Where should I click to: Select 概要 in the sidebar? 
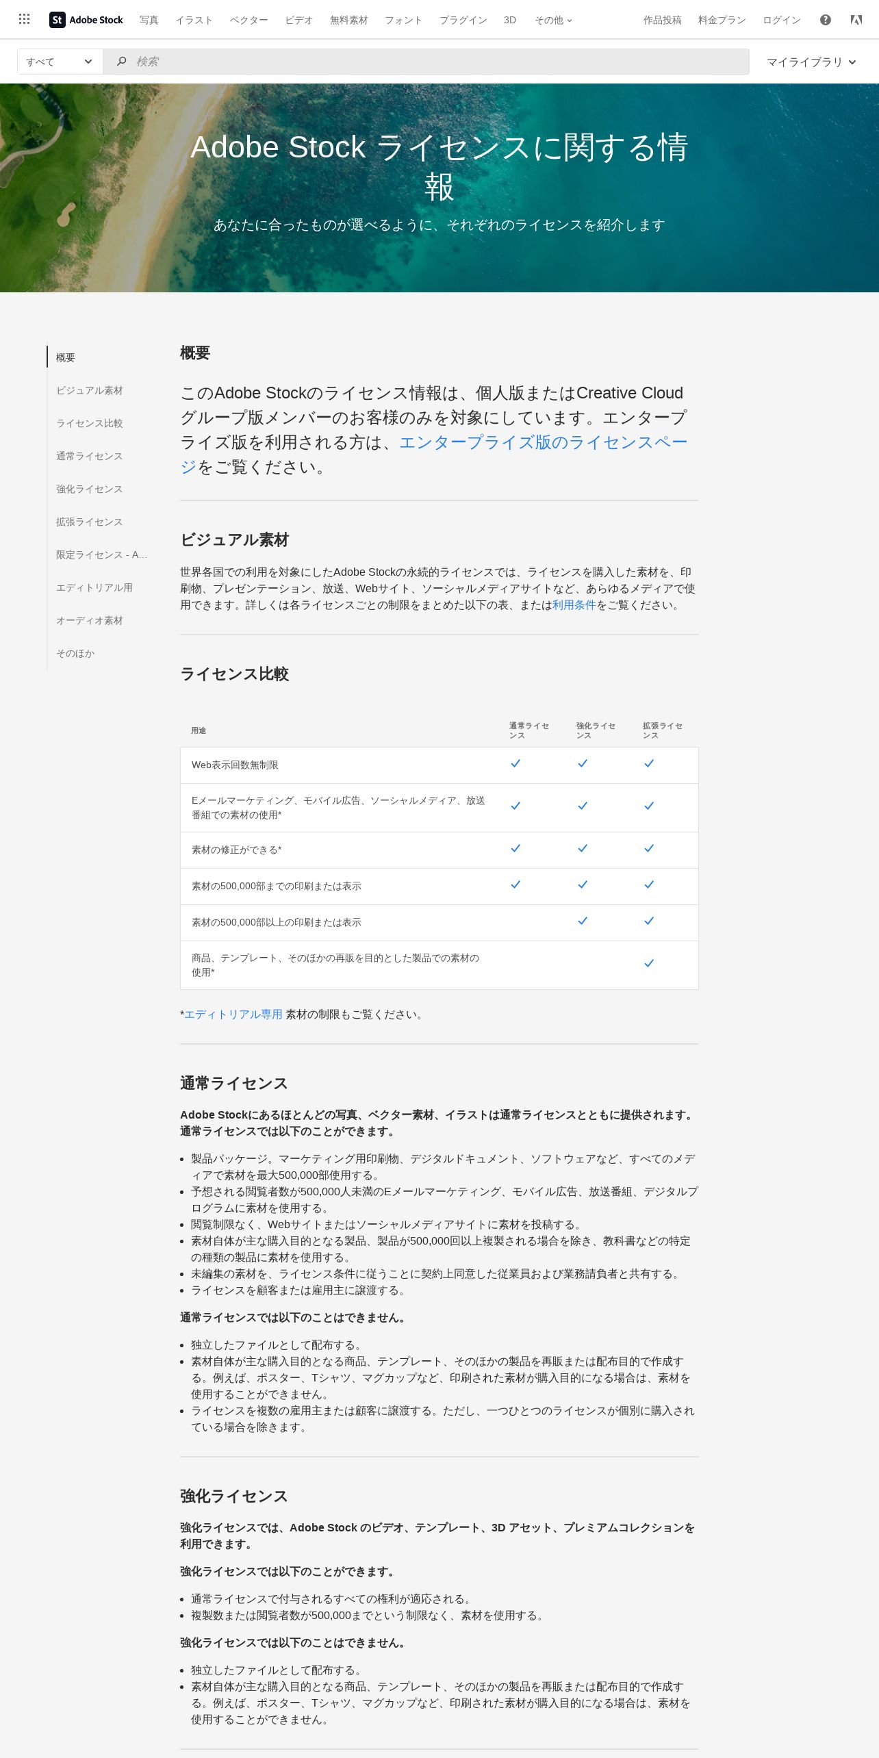tap(66, 357)
